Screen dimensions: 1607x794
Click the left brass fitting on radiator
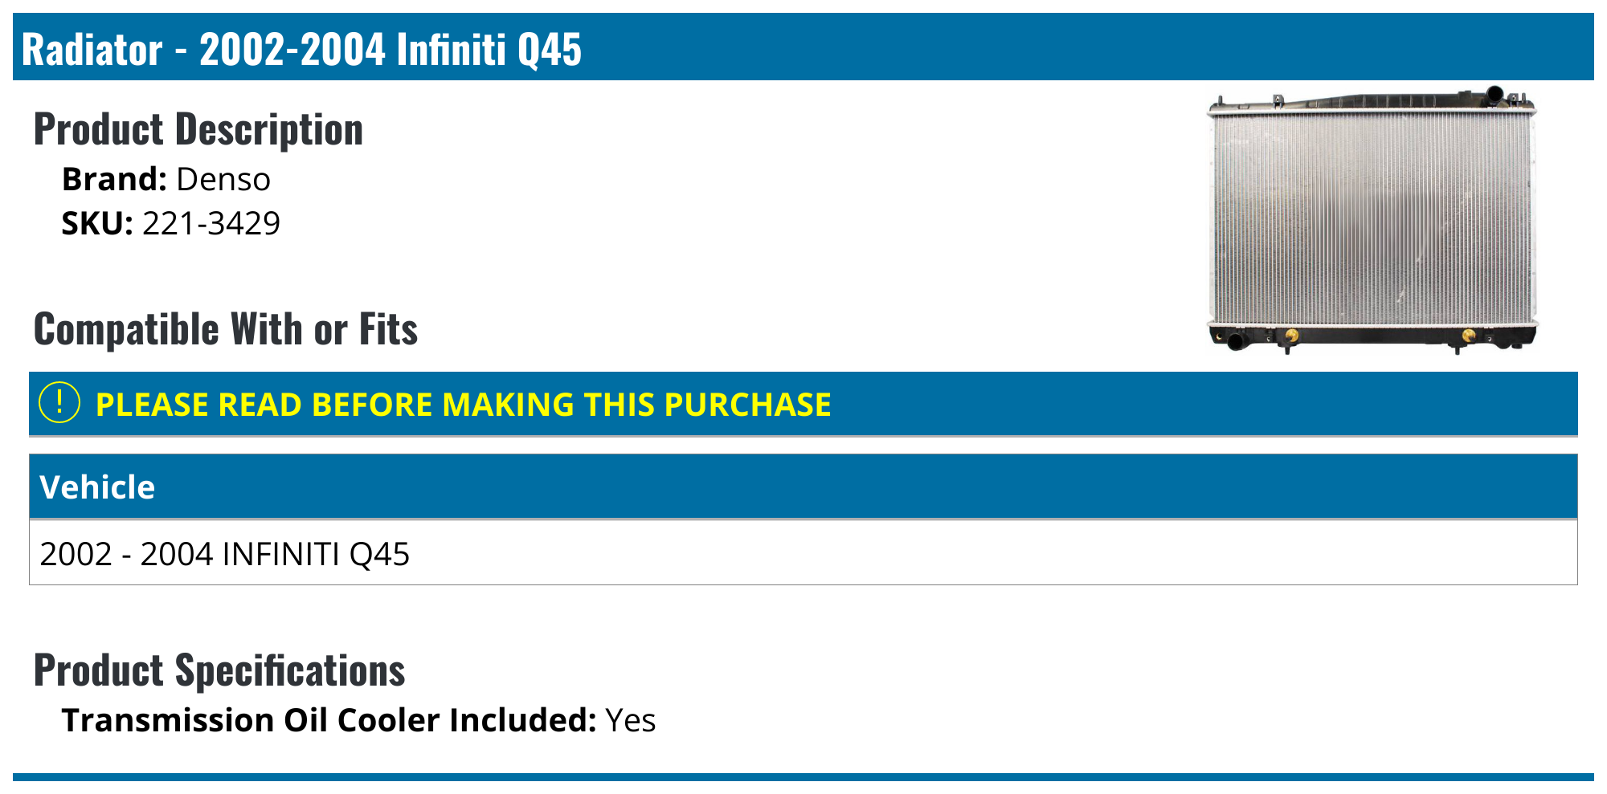(x=1292, y=335)
